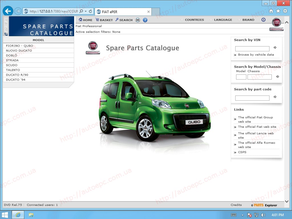Open Browse by vehicle data link
The image size is (292, 219).
coord(256,54)
